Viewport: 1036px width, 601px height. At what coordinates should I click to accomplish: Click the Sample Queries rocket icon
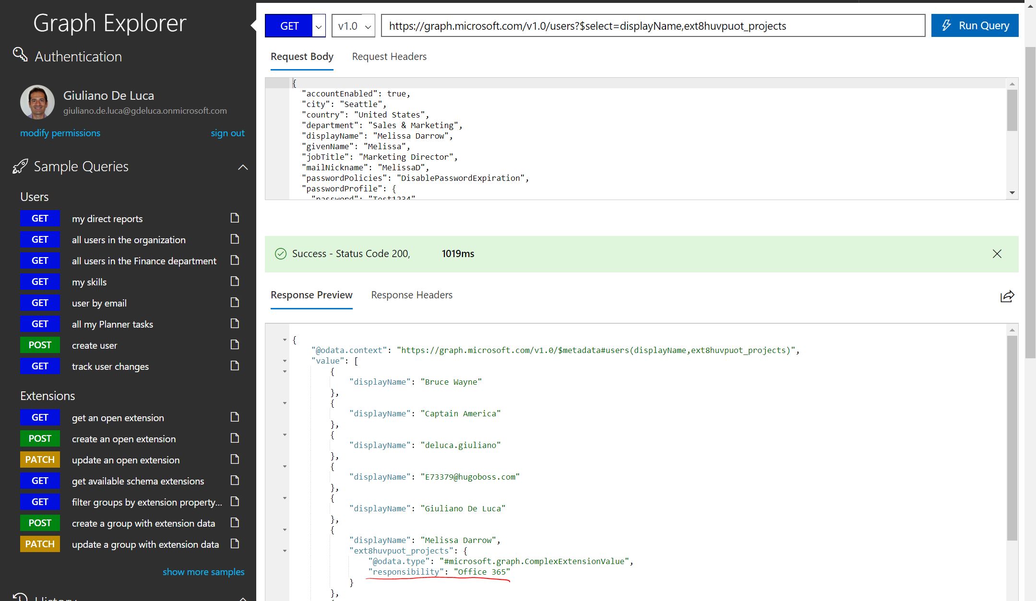pos(20,166)
